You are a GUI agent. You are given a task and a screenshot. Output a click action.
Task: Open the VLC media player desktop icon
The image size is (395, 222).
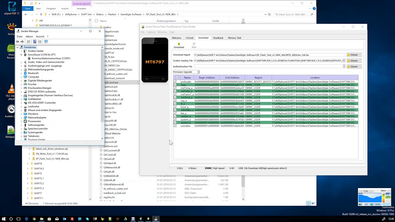click(11, 92)
